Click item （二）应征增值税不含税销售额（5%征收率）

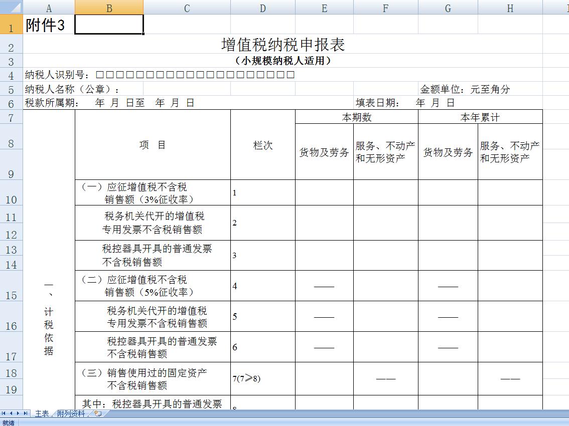[x=153, y=286]
